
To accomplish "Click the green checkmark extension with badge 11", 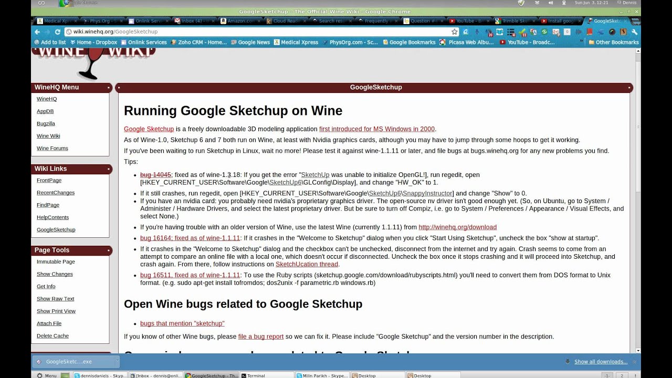I will point(522,32).
